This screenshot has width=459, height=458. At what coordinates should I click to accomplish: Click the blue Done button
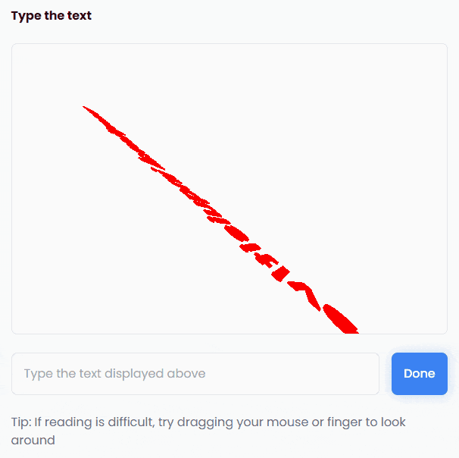click(x=419, y=374)
